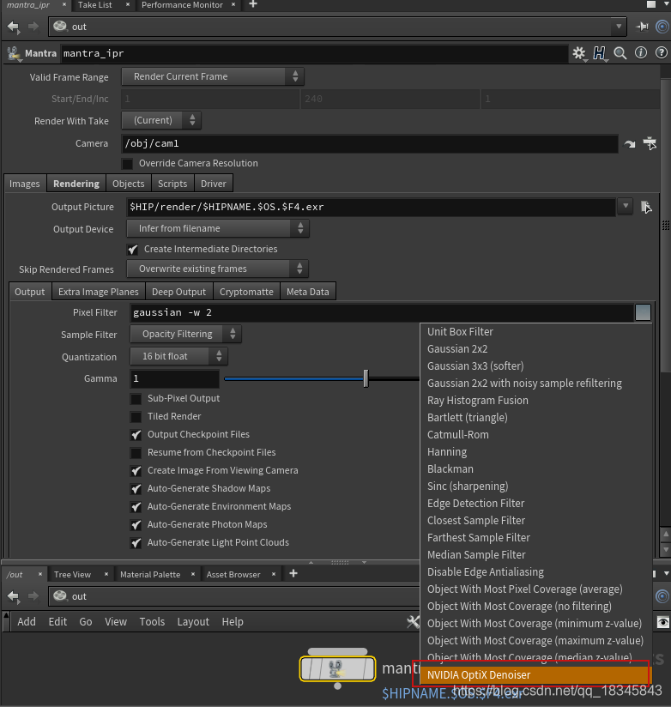671x707 pixels.
Task: Expand the Output Picture path history arrow
Action: 625,206
